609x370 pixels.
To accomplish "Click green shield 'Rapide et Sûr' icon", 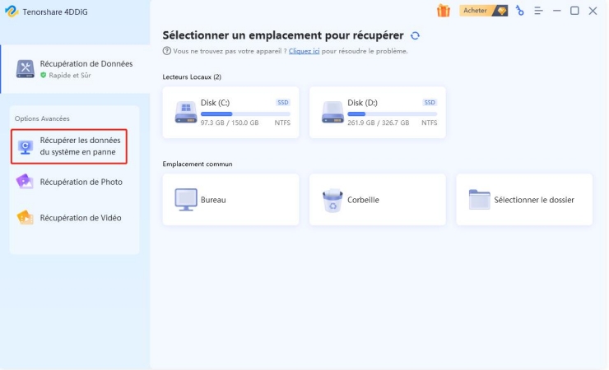I will 43,76.
